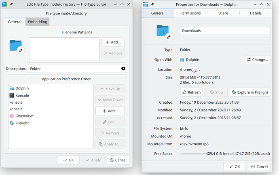This screenshot has width=279, height=175.
Task: Click Add button beside Filename Patterns
Action: (x=113, y=42)
